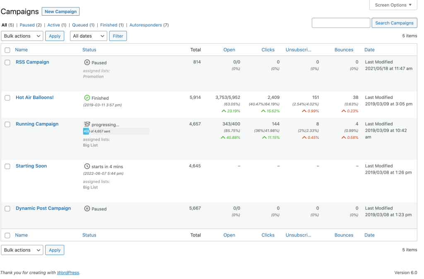
Task: Expand the Screen Options panel
Action: click(x=393, y=5)
